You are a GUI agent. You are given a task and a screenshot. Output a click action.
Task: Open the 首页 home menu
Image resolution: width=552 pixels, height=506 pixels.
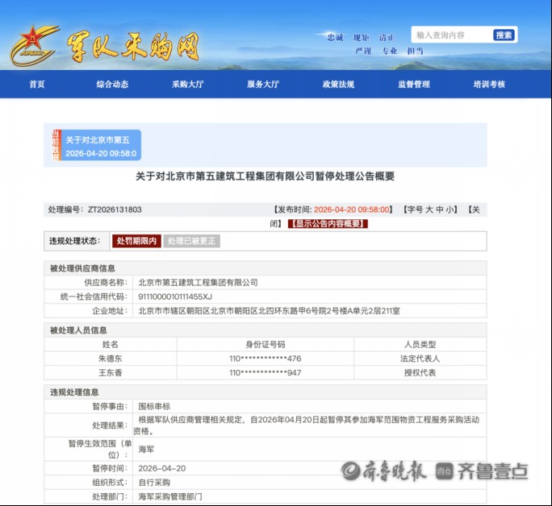tap(37, 85)
